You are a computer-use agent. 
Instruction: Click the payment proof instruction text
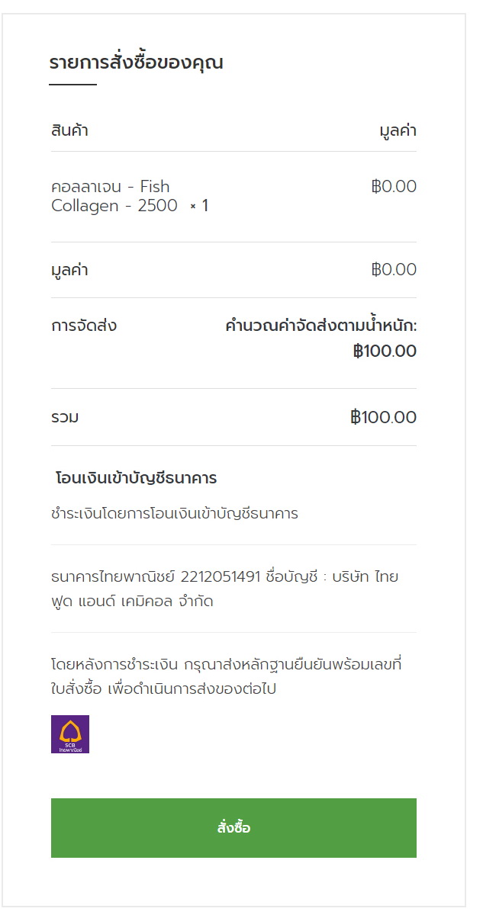[x=226, y=676]
